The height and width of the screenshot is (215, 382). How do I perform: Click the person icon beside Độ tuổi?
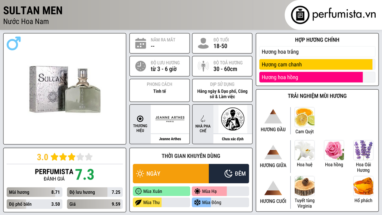[x=203, y=43]
